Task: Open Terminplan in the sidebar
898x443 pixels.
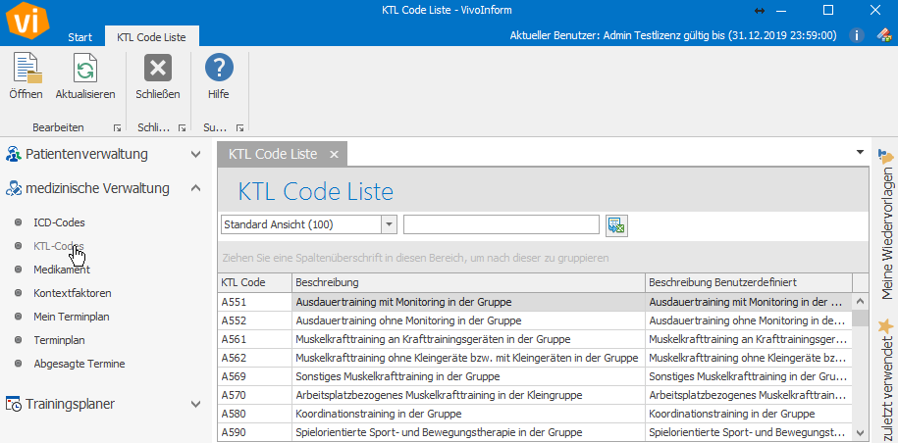Action: pyautogui.click(x=60, y=340)
